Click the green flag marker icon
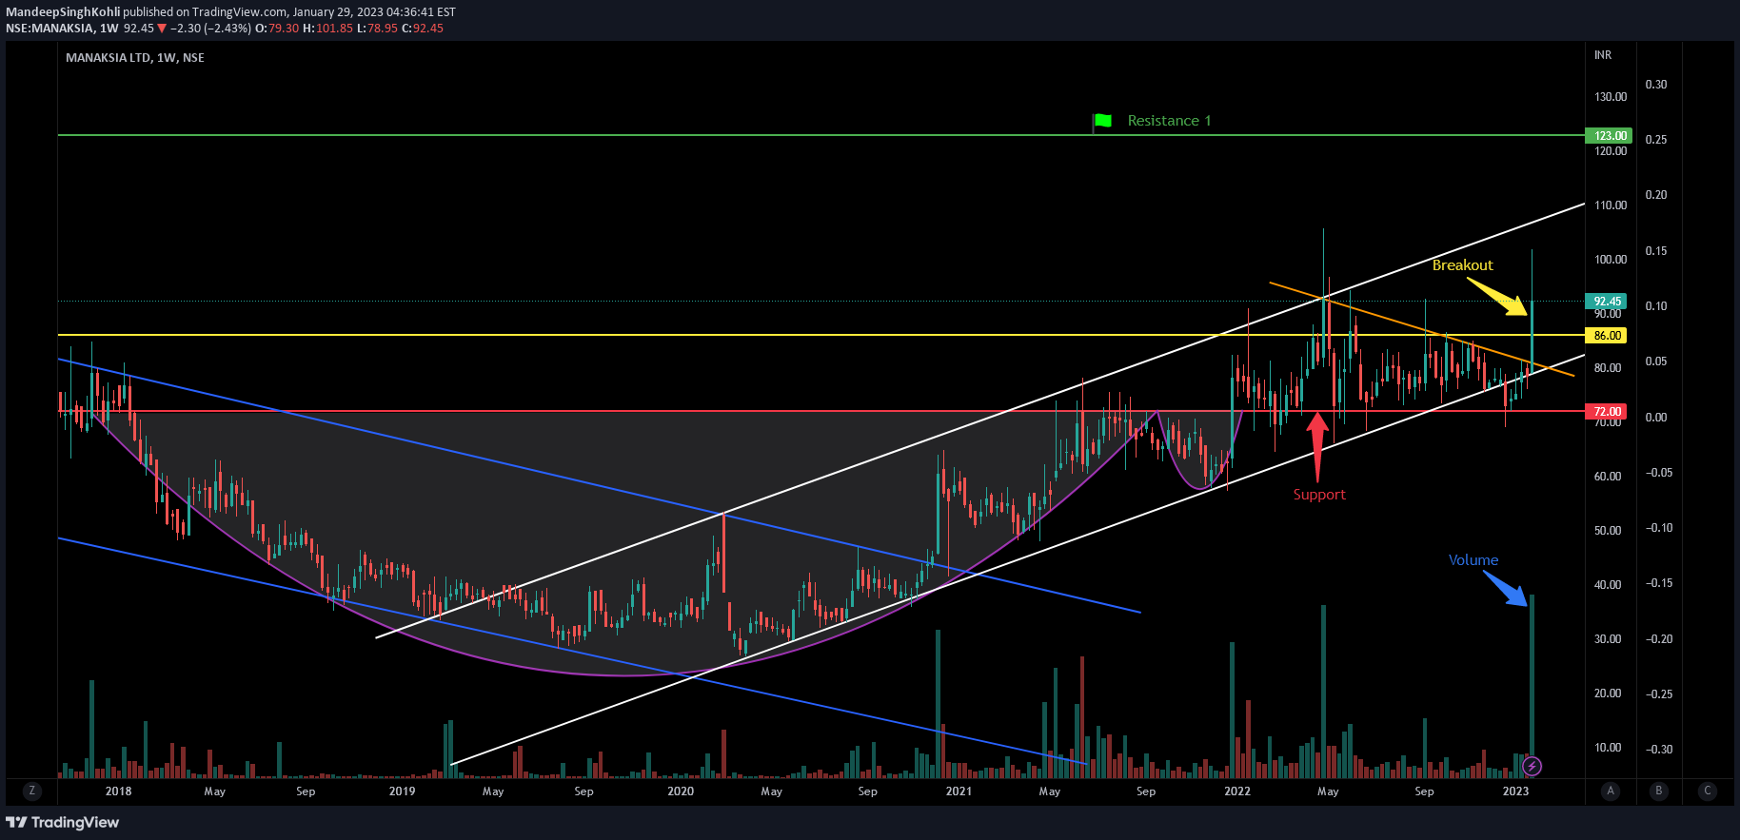 [x=1102, y=121]
